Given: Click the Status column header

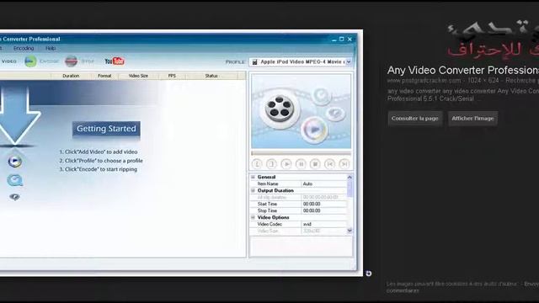Looking at the screenshot, I should point(211,76).
